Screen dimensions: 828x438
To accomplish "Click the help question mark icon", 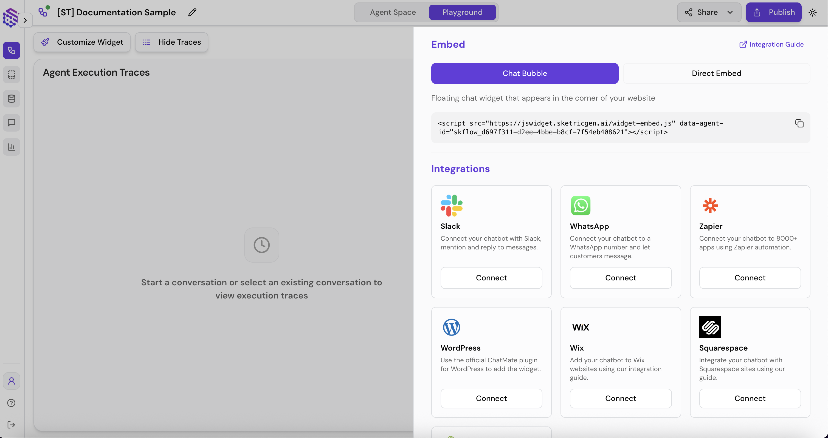I will (12, 403).
